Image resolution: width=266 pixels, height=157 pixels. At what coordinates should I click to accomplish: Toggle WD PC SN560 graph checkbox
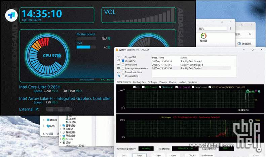(210, 87)
